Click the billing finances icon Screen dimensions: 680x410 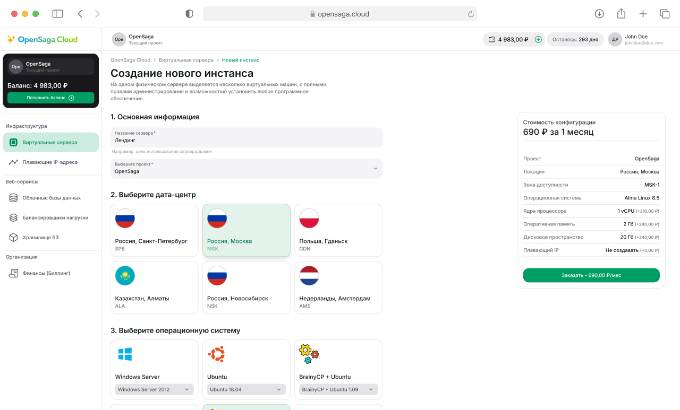[x=13, y=273]
